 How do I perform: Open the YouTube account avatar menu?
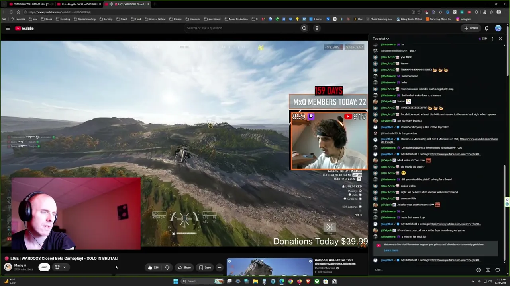point(498,28)
